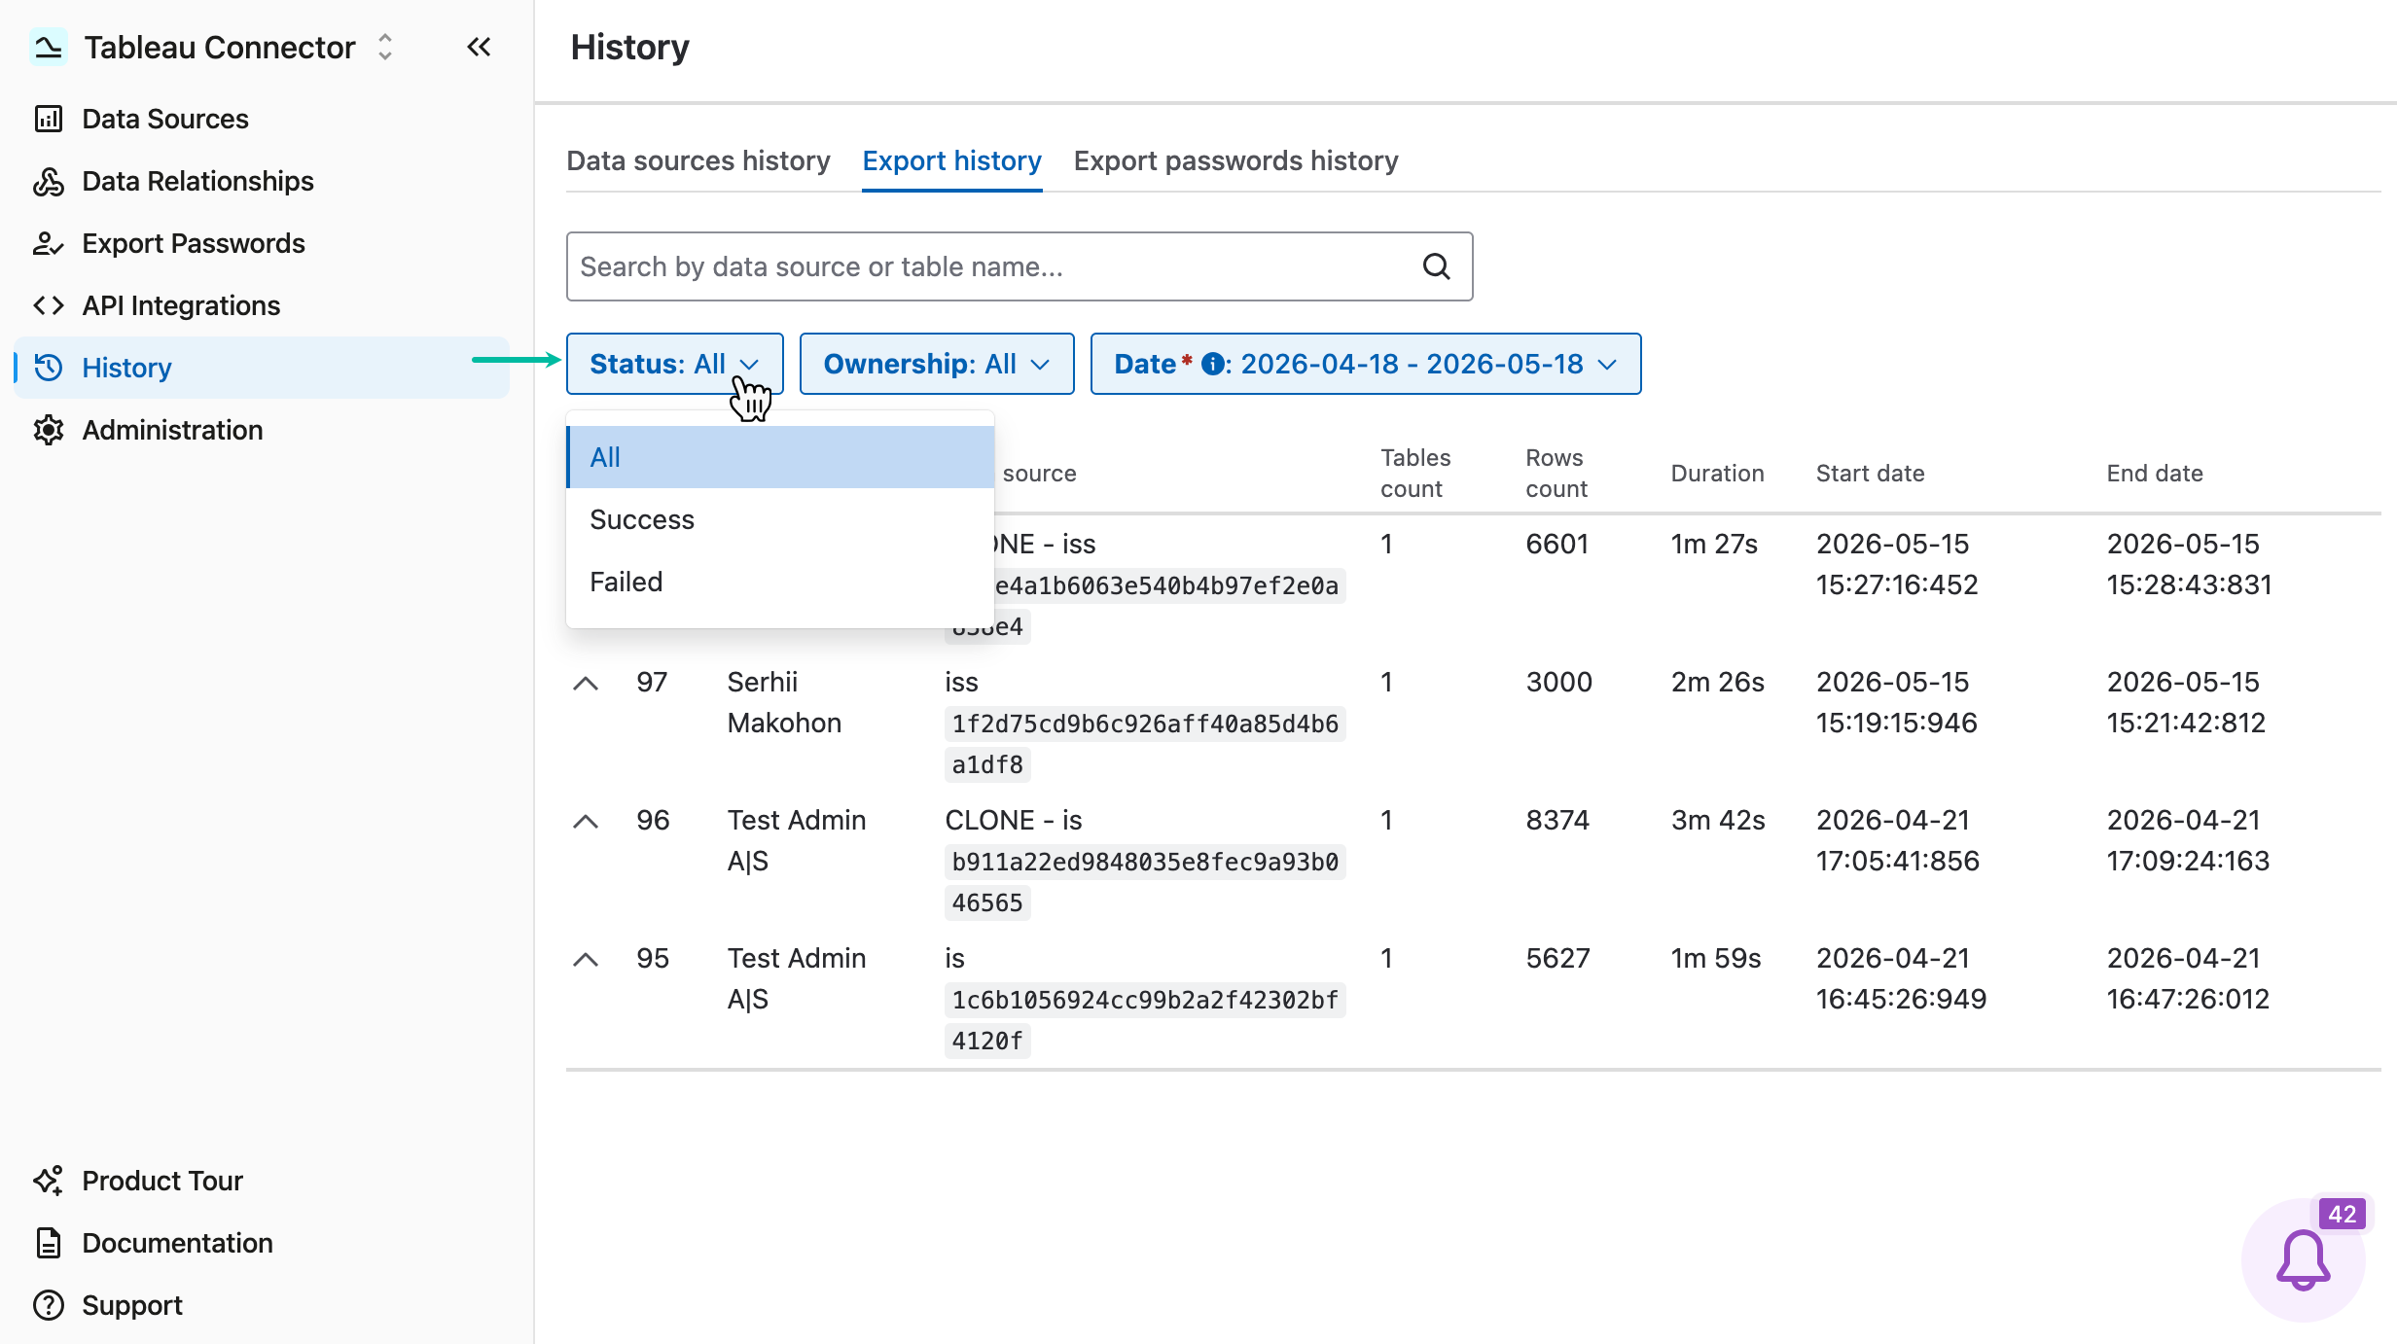Click data source name CLONE - is

[x=1013, y=820]
